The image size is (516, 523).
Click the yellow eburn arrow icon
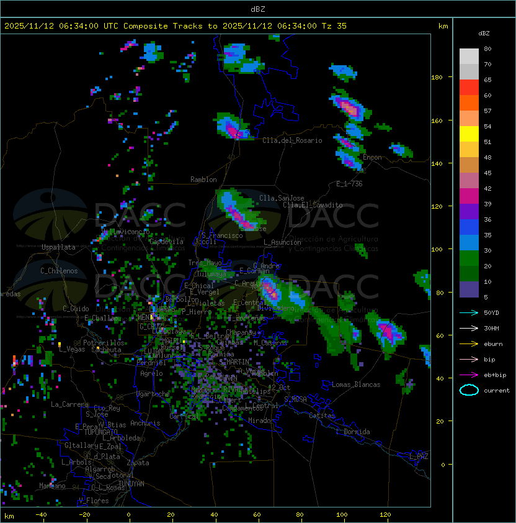tap(469, 343)
